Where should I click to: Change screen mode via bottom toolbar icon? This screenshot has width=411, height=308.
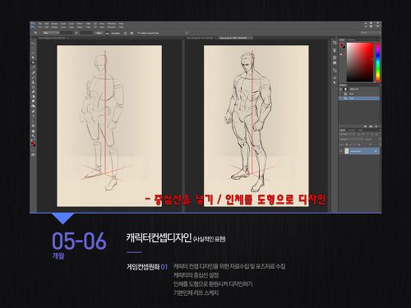[x=34, y=155]
